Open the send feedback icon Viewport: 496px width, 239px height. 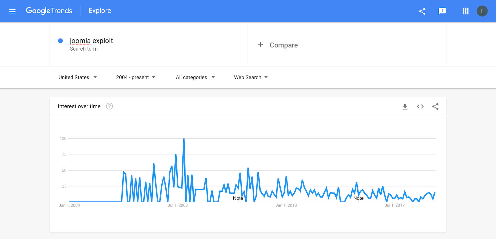442,11
